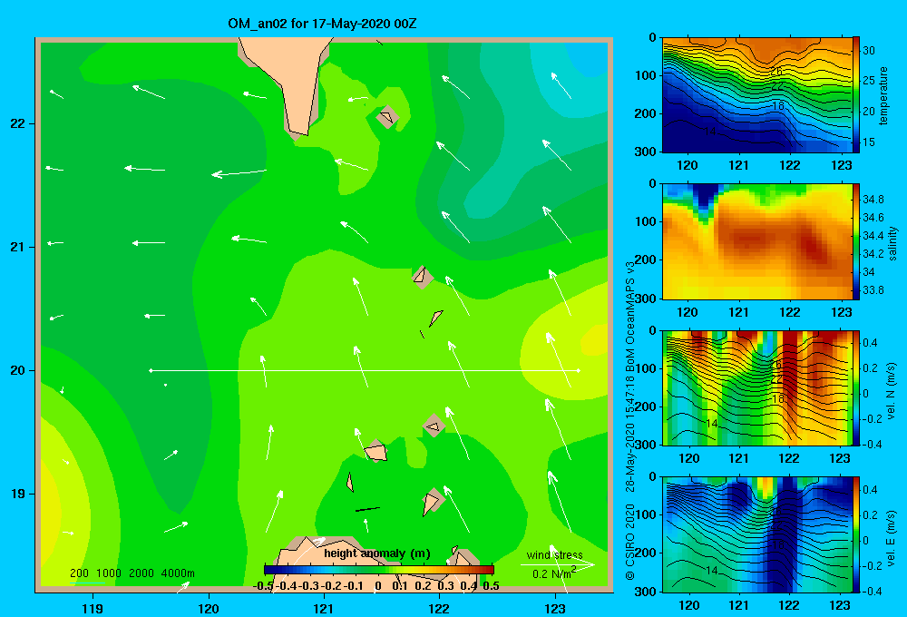Select the 'wind stress' legend label

coord(555,554)
